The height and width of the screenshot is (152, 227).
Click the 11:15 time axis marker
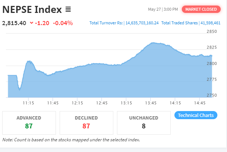click(x=28, y=103)
